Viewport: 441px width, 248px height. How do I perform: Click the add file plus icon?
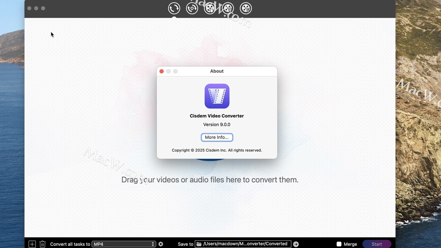32,244
